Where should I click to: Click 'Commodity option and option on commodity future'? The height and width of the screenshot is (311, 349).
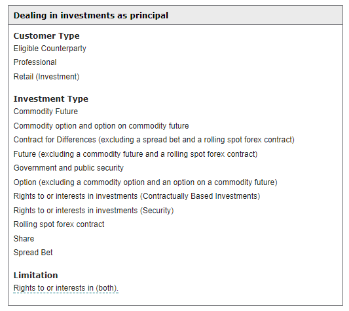pyautogui.click(x=101, y=126)
